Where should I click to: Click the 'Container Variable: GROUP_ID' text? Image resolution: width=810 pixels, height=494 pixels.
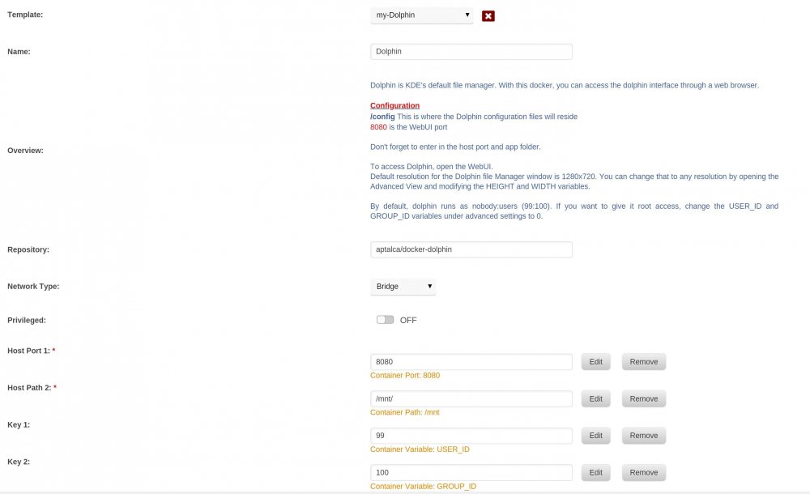[423, 486]
